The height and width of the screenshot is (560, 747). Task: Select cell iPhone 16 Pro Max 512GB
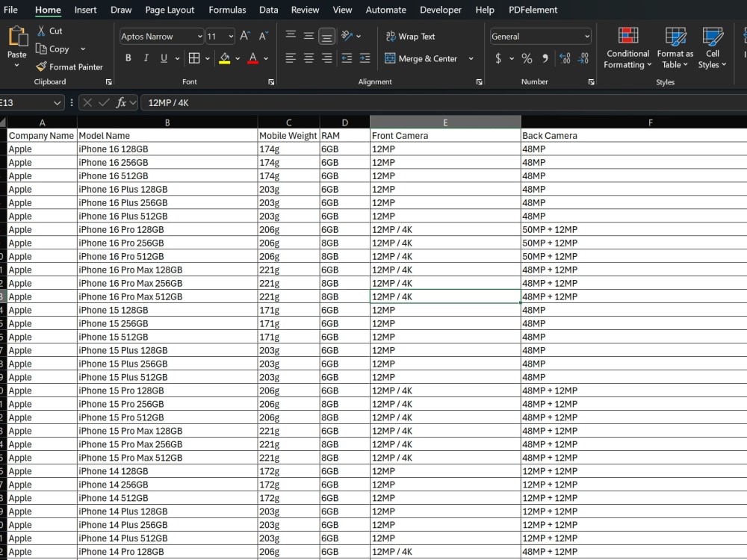point(167,296)
